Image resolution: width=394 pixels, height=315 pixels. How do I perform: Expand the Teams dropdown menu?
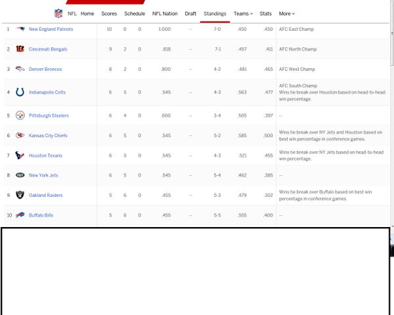click(x=243, y=14)
